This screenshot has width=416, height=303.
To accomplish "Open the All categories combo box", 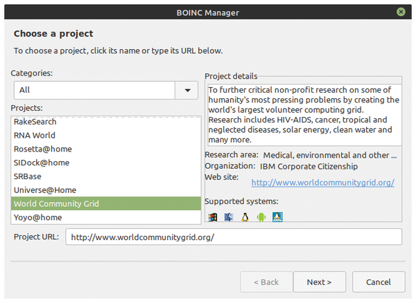I will (106, 90).
